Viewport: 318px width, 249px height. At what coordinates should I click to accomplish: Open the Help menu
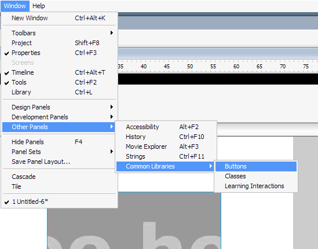tap(39, 6)
